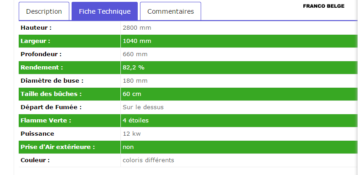Click the 12 kw Puissance value
This screenshot has height=175, width=358.
(132, 134)
